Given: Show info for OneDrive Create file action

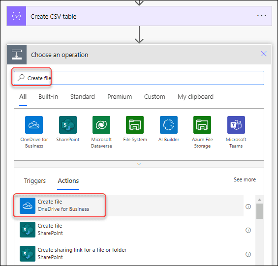Looking at the screenshot, I should pos(248,207).
